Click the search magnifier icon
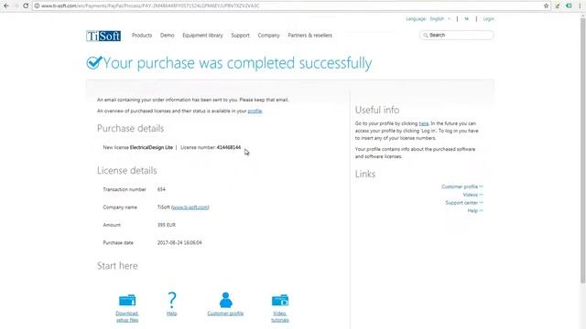This screenshot has height=329, width=586. pyautogui.click(x=425, y=35)
